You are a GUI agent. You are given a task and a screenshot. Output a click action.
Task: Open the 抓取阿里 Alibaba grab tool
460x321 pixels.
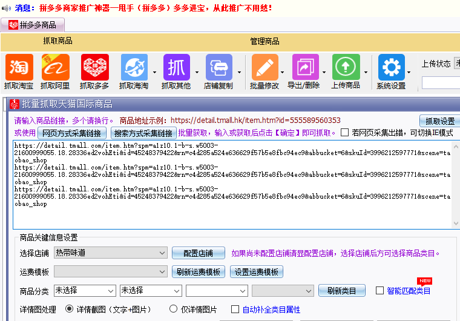point(55,71)
